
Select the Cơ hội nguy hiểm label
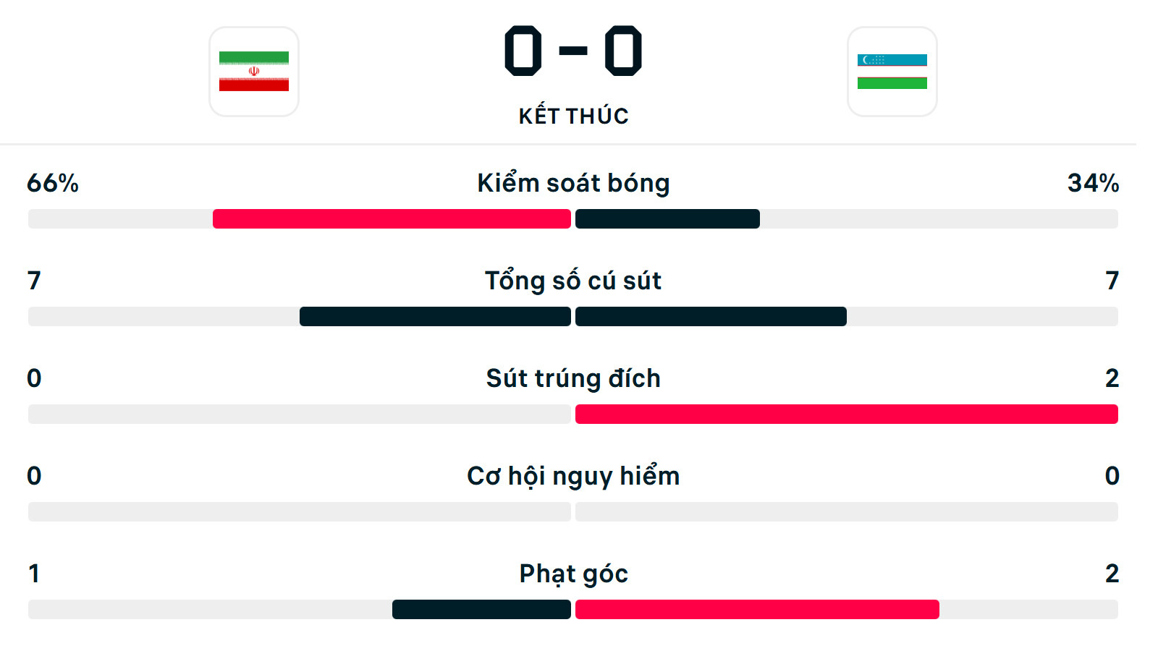573,476
